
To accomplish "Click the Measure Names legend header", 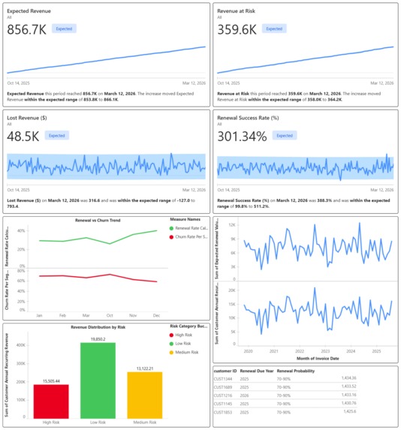I will click(x=185, y=219).
